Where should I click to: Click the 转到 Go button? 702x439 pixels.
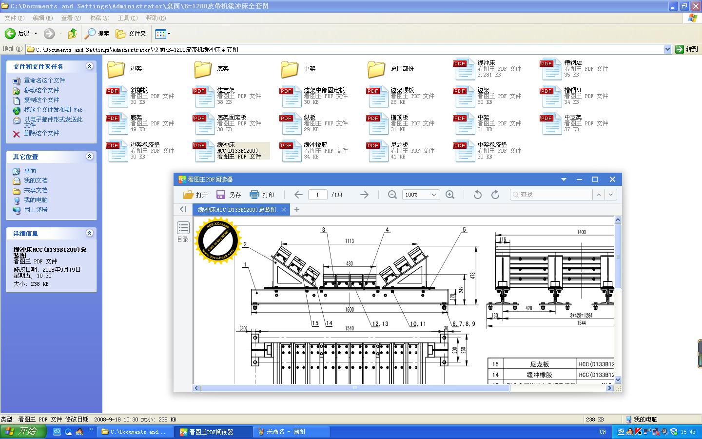coord(687,49)
